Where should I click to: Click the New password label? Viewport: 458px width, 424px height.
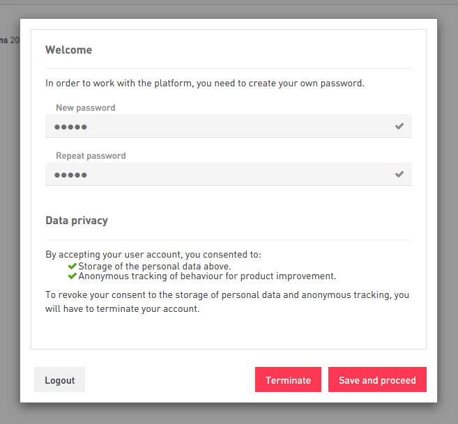click(x=86, y=108)
